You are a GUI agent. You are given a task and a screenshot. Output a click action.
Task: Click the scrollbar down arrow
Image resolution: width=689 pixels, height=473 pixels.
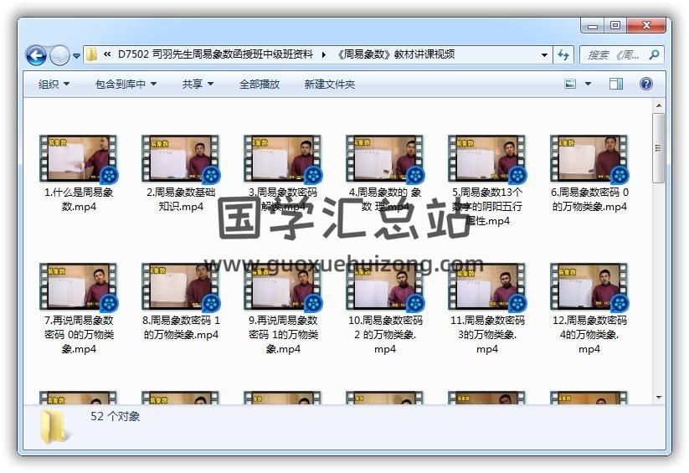(x=659, y=398)
